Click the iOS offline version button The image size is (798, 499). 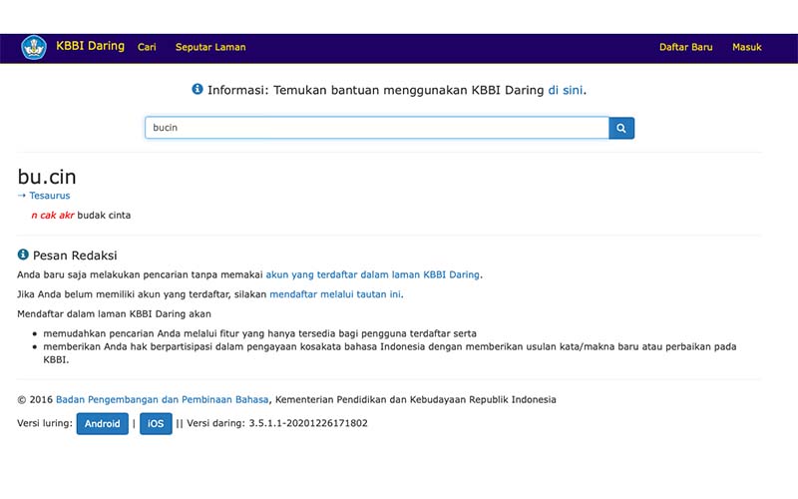[156, 423]
